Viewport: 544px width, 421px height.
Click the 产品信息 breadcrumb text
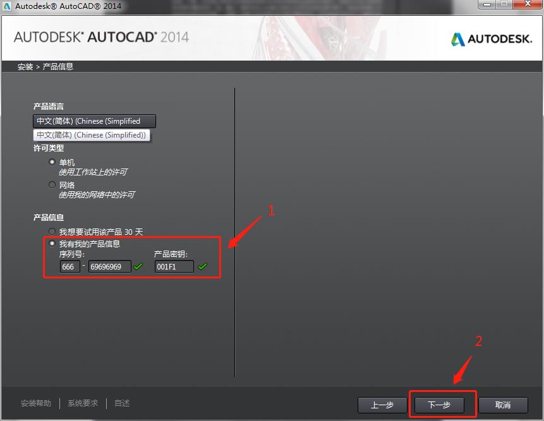pos(58,66)
